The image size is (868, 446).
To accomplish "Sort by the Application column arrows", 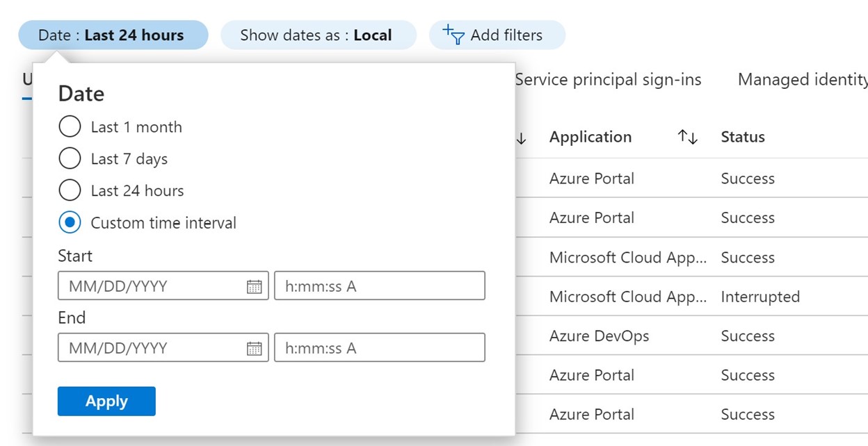I will (x=687, y=137).
